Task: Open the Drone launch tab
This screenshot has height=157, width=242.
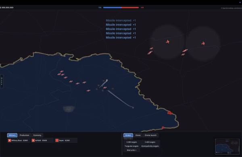Action: click(150, 135)
